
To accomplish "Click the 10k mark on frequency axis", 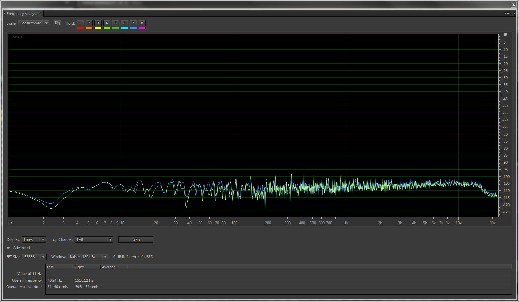I will click(459, 223).
